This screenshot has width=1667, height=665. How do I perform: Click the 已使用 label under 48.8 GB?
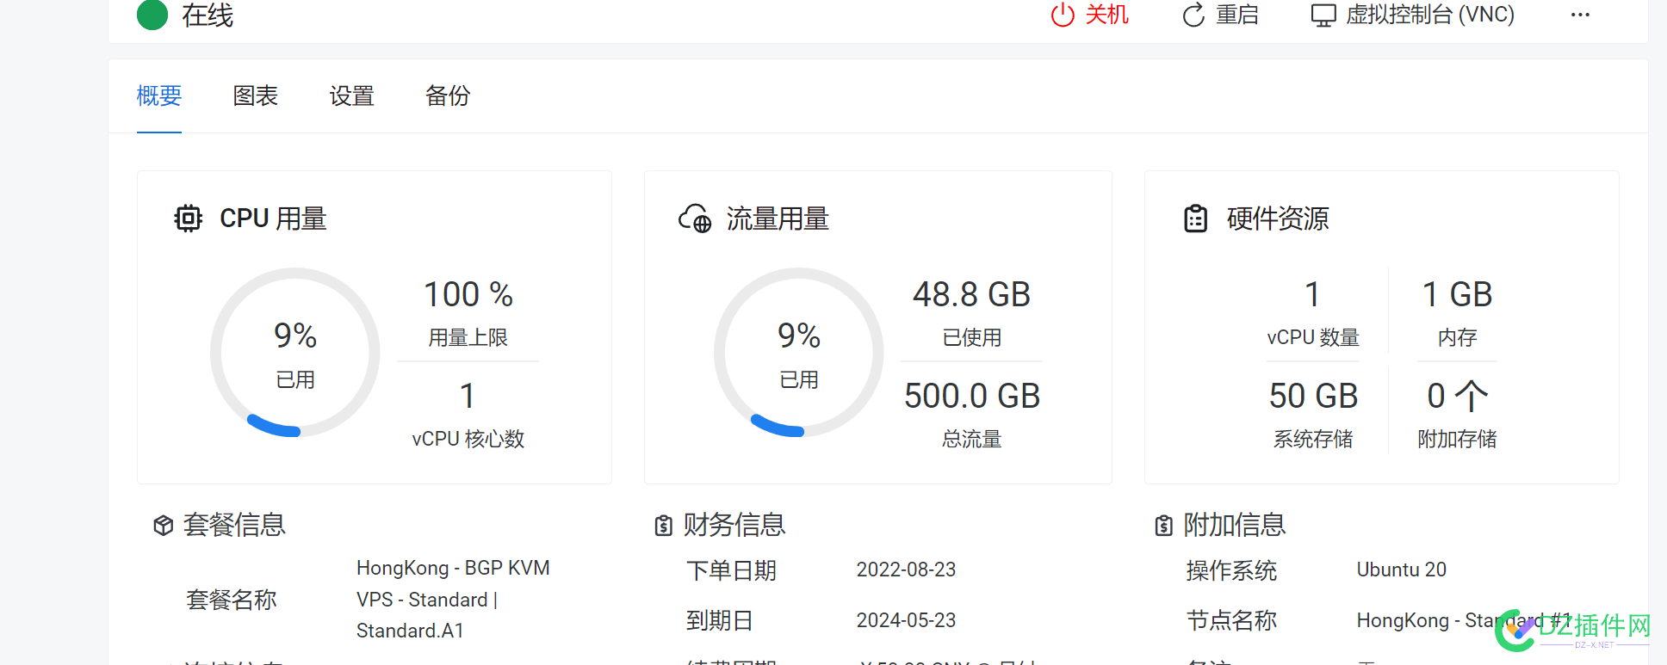click(x=972, y=338)
